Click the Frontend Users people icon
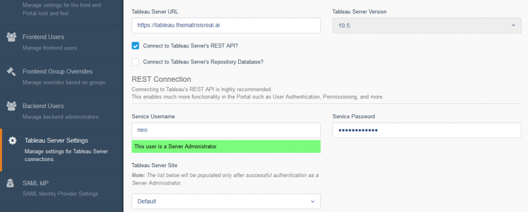Image resolution: width=528 pixels, height=212 pixels. [x=11, y=37]
